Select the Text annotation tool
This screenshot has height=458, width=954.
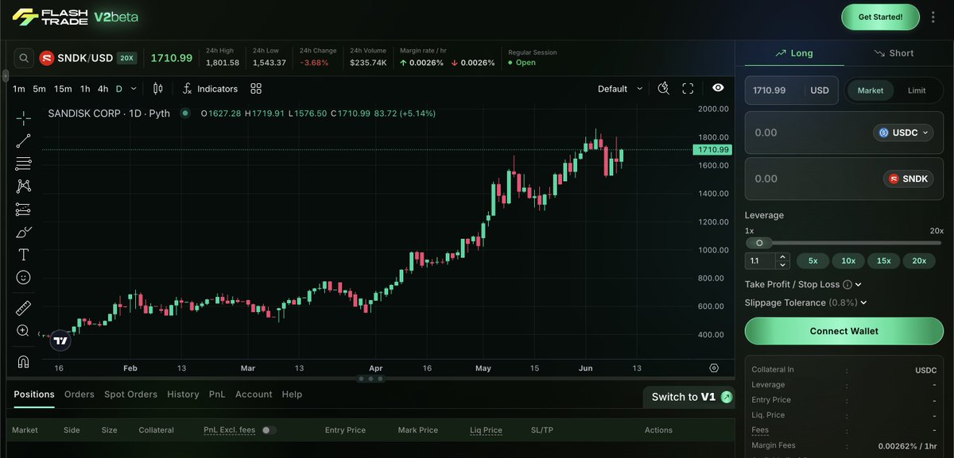click(24, 255)
